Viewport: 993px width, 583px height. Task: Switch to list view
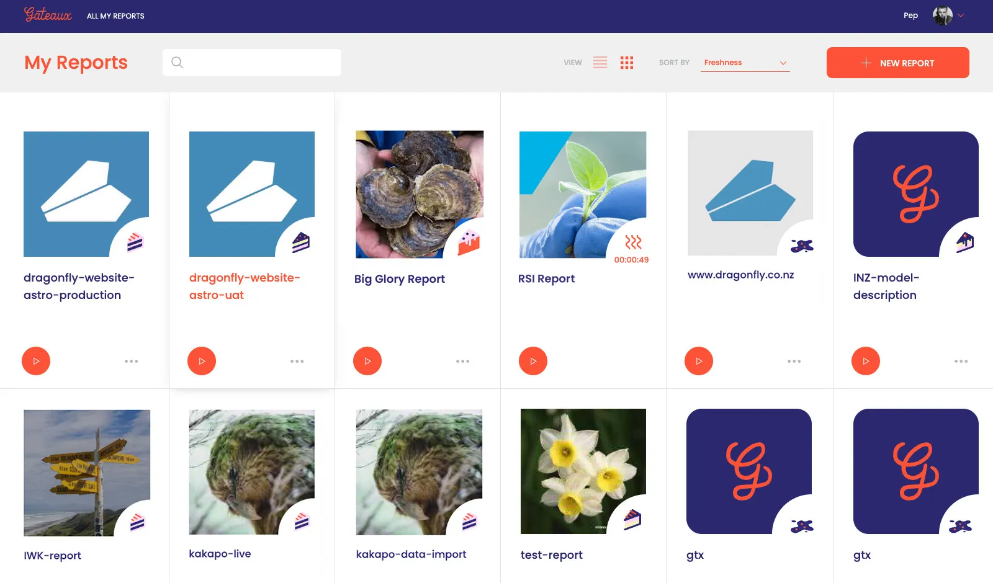click(600, 63)
